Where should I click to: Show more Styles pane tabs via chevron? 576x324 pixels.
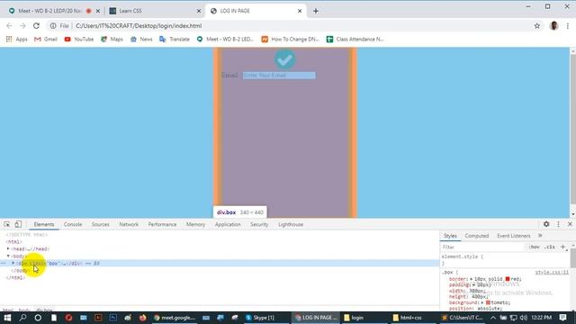(540, 236)
